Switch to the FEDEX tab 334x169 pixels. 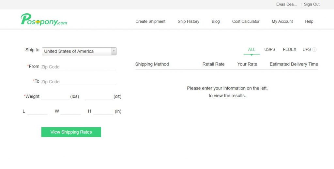tap(289, 50)
